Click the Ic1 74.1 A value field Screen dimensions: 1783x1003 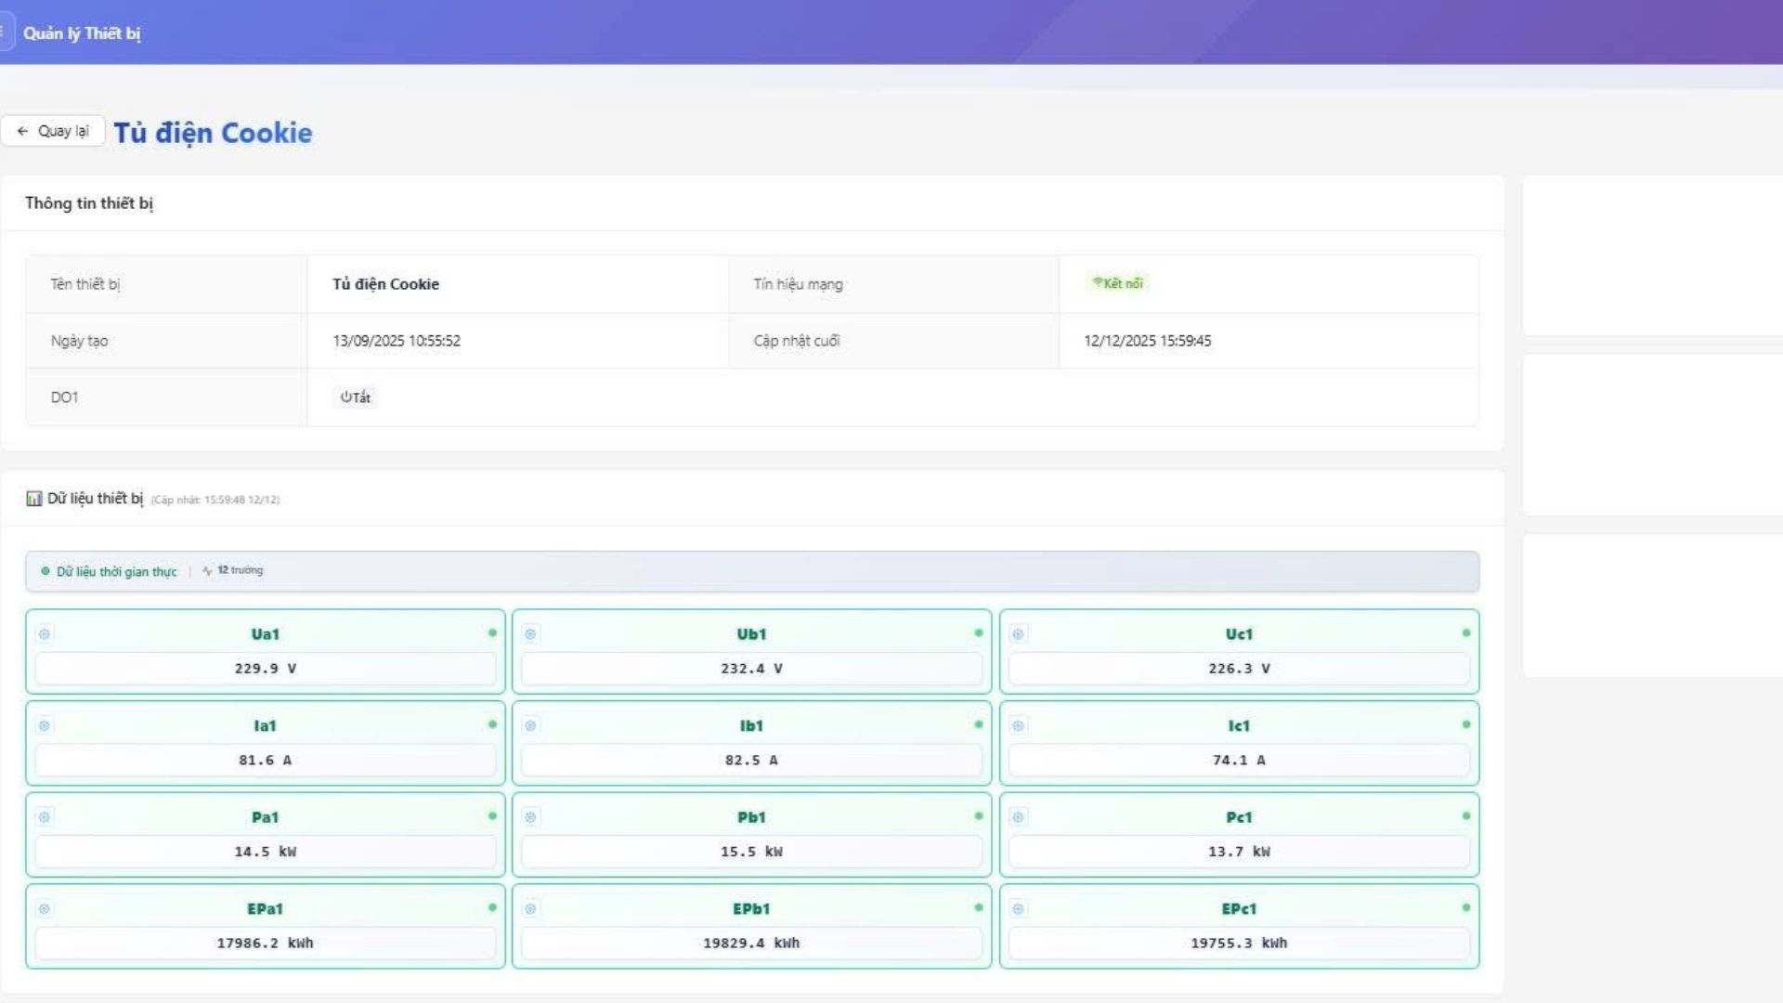tap(1239, 761)
